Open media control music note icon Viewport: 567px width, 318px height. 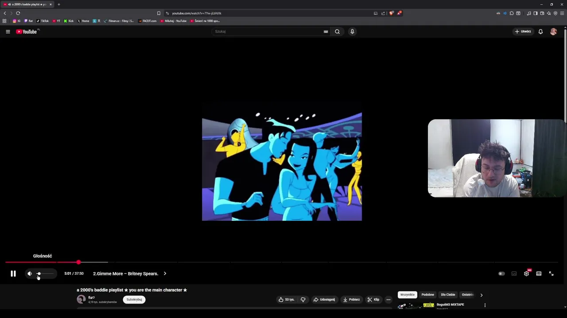tap(529, 13)
